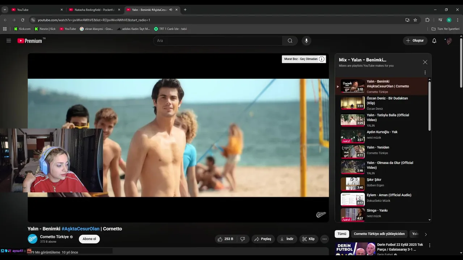Viewport: 463px width, 260px height.
Task: Open the YouTube bookmark
Action: click(x=68, y=29)
